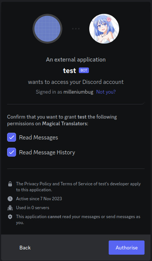This screenshot has width=152, height=261.
Task: Go Back to the previous step
Action: pos(25,248)
